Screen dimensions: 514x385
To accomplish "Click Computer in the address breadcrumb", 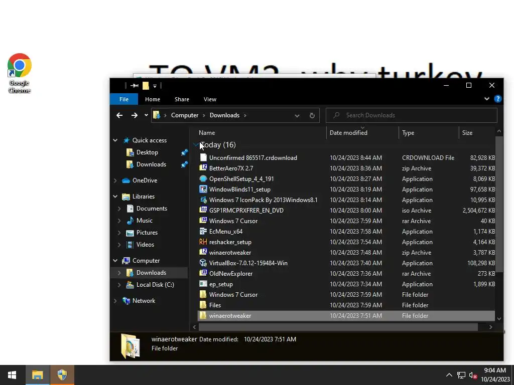I will 185,115.
